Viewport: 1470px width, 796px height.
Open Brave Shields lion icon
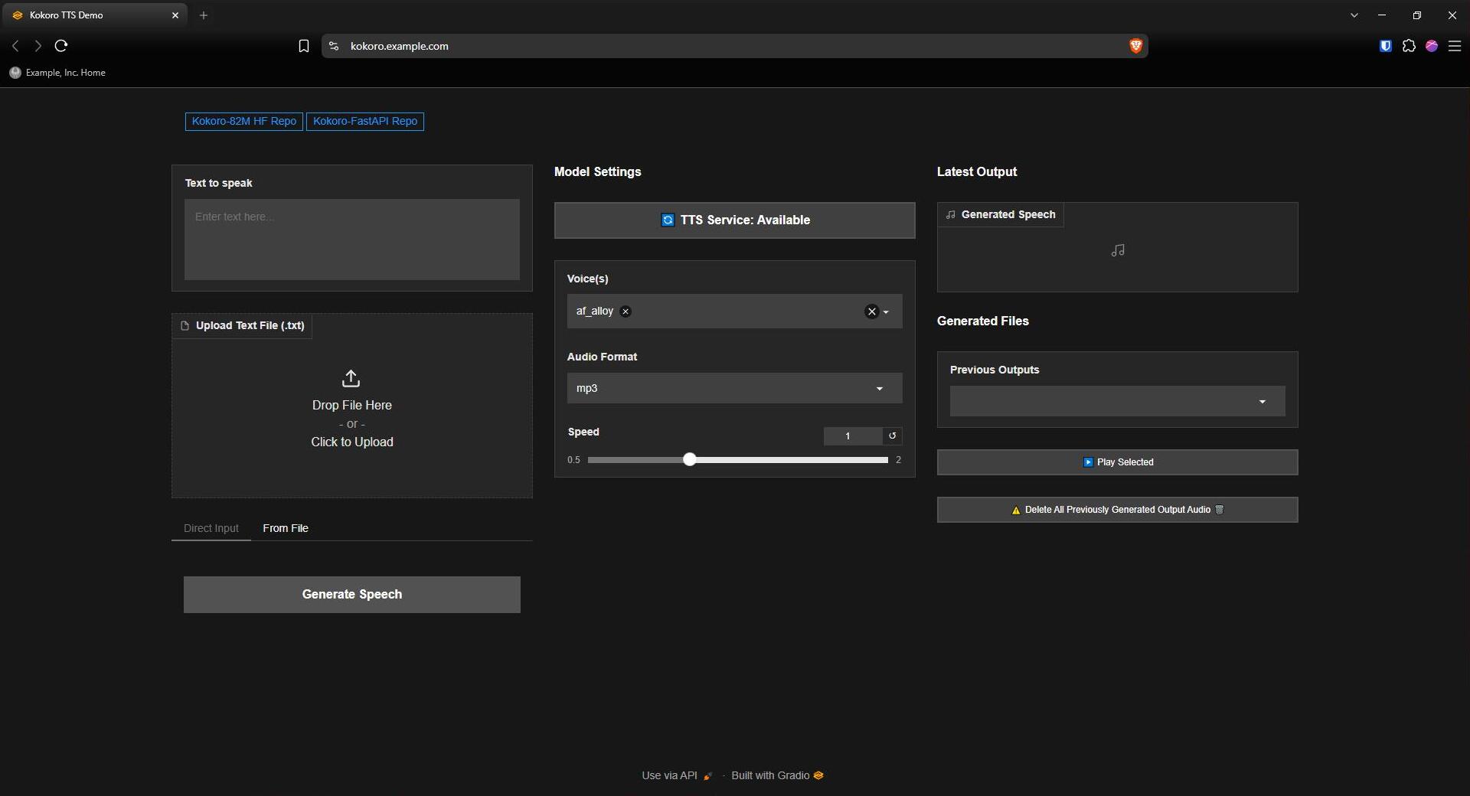pyautogui.click(x=1135, y=46)
